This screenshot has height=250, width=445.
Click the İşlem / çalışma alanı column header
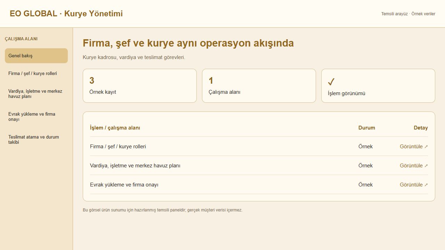pos(115,128)
